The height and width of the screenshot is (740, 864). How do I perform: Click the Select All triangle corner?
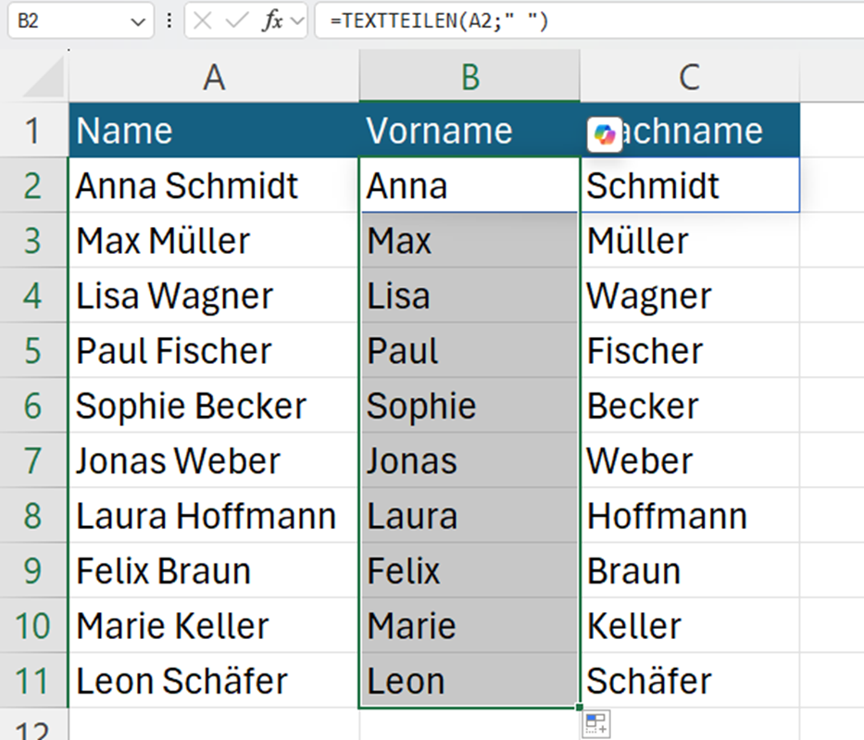coord(44,78)
